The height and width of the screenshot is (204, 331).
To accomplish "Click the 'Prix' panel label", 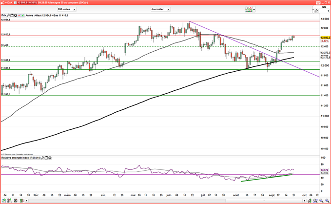I will [x=4, y=15].
